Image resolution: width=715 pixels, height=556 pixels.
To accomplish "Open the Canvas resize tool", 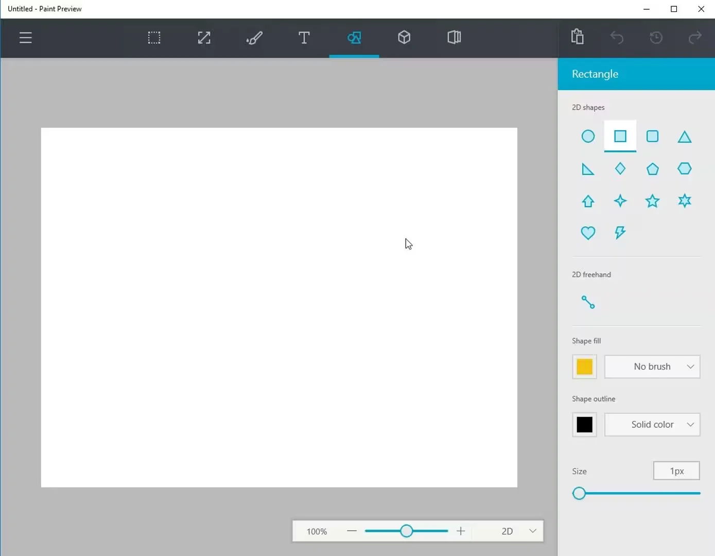I will pyautogui.click(x=204, y=38).
